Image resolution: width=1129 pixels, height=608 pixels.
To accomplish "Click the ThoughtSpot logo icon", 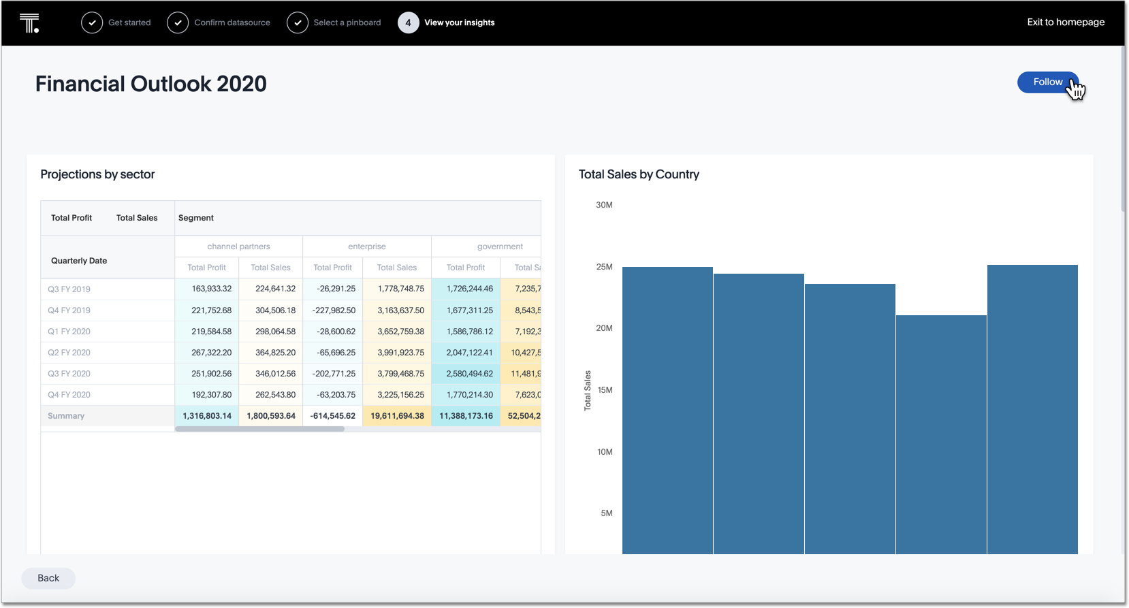I will pyautogui.click(x=29, y=23).
